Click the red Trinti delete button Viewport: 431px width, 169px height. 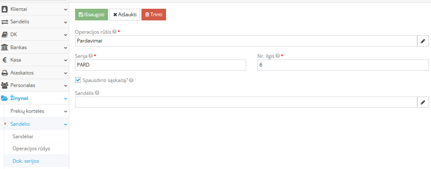tap(154, 15)
